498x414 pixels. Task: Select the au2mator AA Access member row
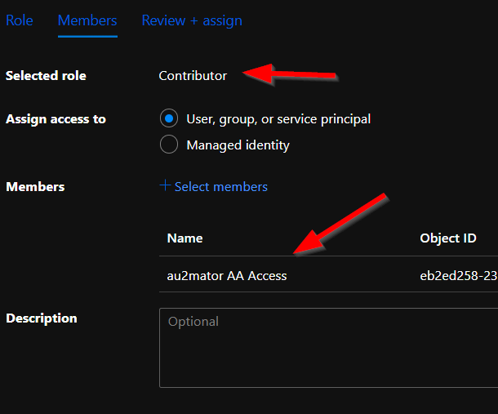click(328, 275)
